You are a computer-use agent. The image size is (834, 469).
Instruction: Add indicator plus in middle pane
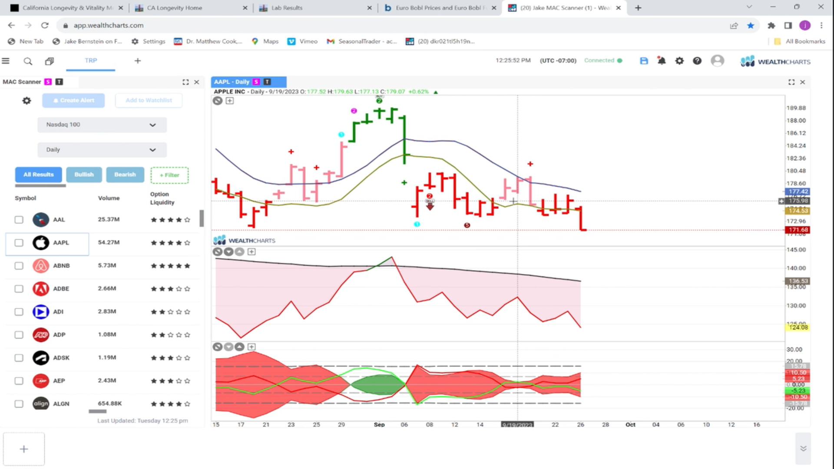[252, 252]
